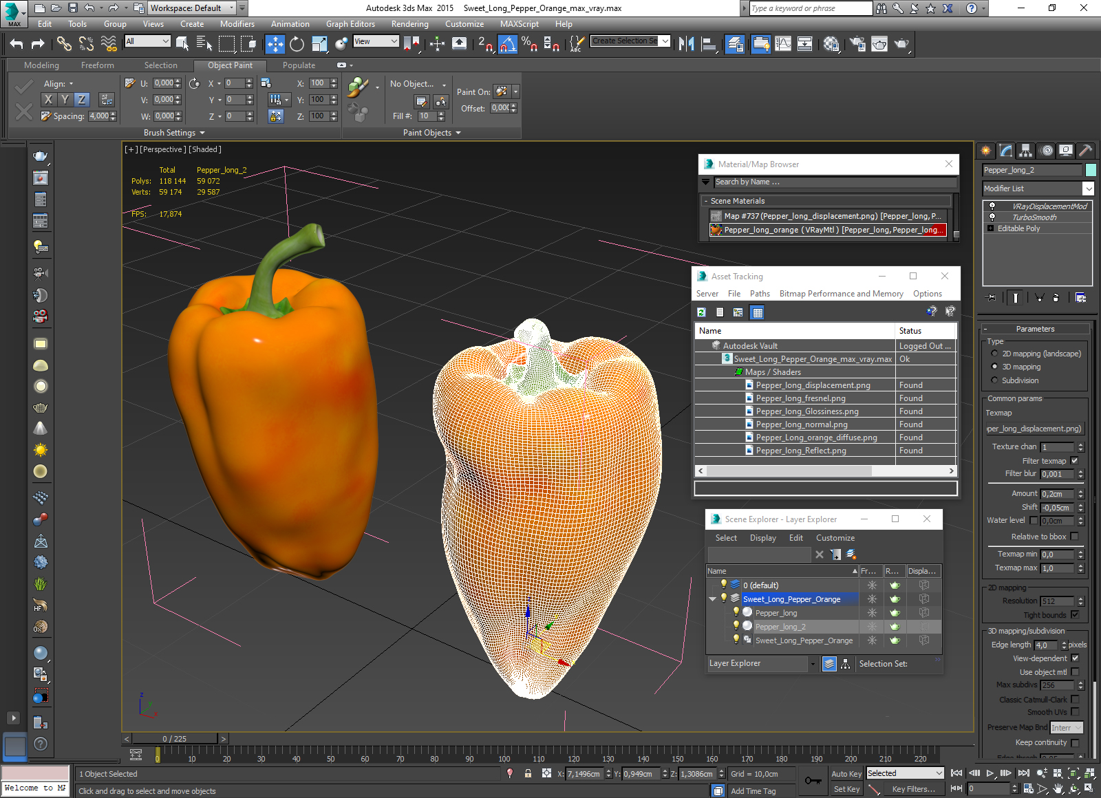This screenshot has width=1101, height=798.
Task: Toggle the selection lock icon in status bar
Action: point(528,773)
